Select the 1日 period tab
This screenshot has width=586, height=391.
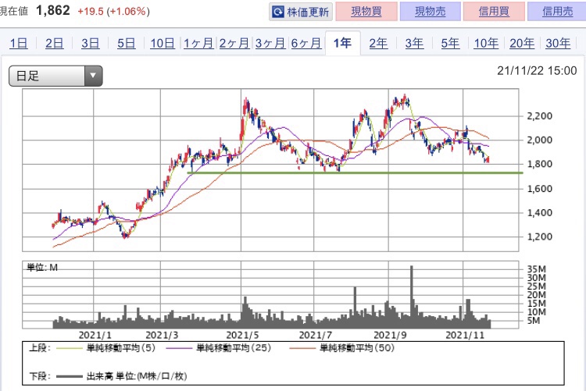point(18,44)
